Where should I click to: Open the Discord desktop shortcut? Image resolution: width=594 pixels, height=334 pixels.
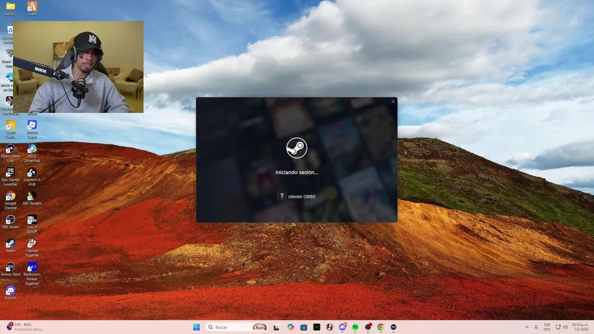pyautogui.click(x=10, y=293)
